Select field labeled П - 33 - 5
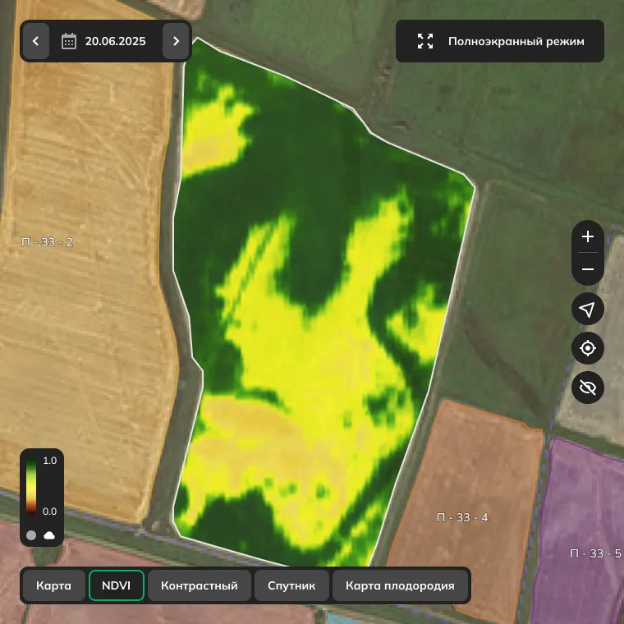Screen dimensions: 624x624 [x=595, y=553]
